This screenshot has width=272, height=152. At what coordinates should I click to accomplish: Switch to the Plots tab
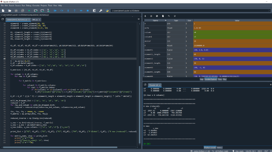pos(220,79)
